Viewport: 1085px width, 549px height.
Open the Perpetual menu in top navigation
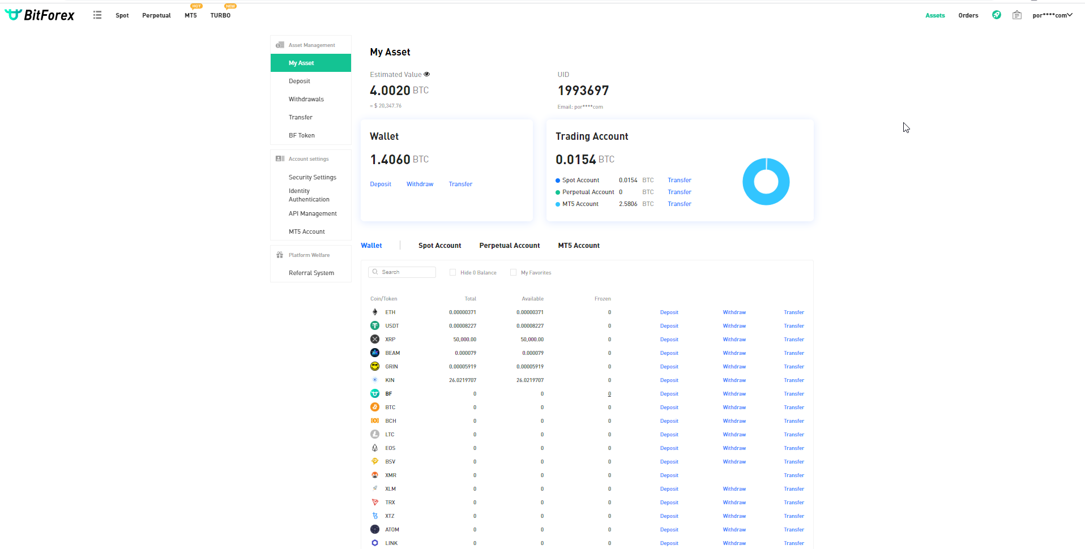156,15
